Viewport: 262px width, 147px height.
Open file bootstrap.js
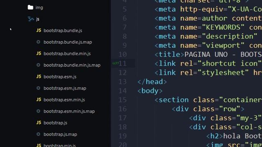[x=55, y=123]
